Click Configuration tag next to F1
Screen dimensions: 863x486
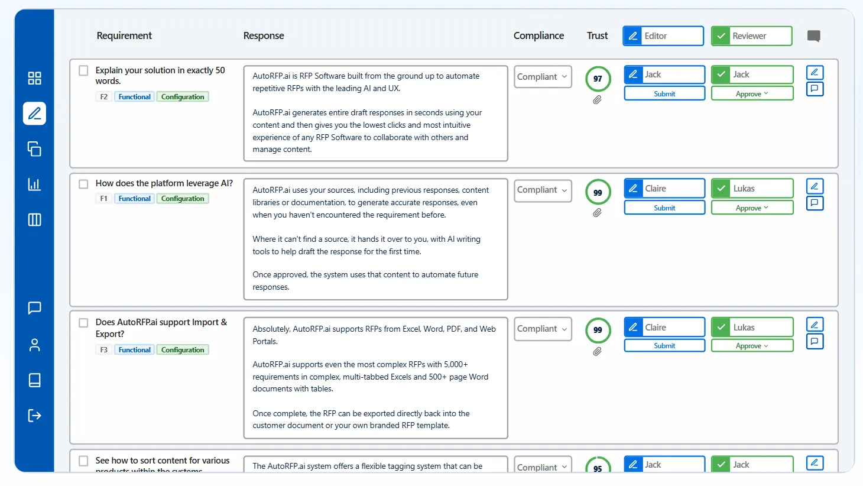pyautogui.click(x=183, y=199)
